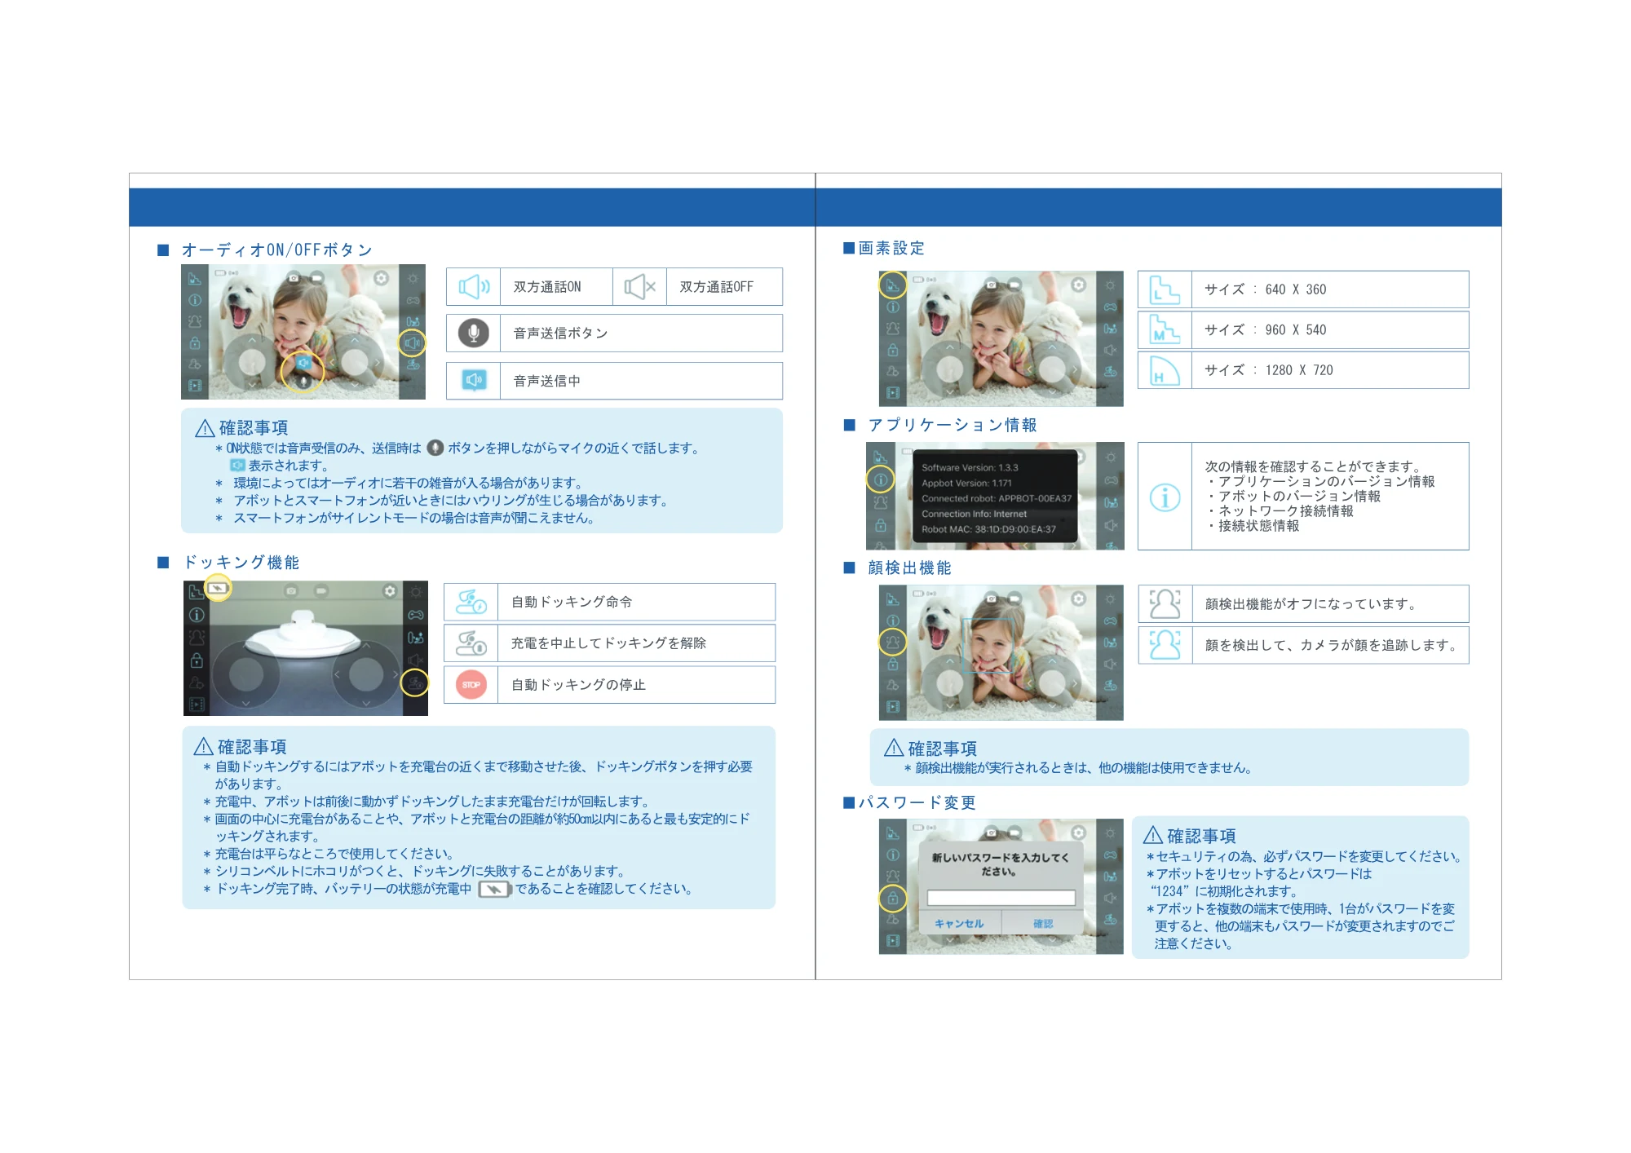
Task: Click the サイズ : 1280 X 720 text
Action: [x=1269, y=370]
